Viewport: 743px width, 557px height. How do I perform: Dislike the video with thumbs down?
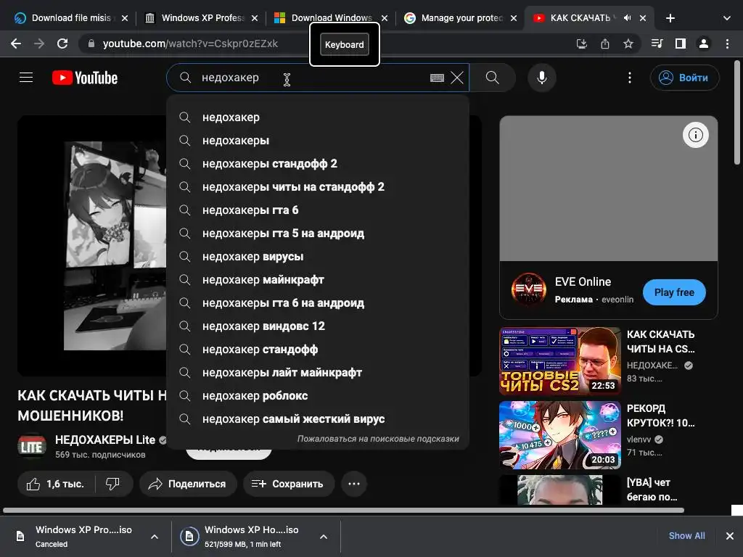(112, 484)
